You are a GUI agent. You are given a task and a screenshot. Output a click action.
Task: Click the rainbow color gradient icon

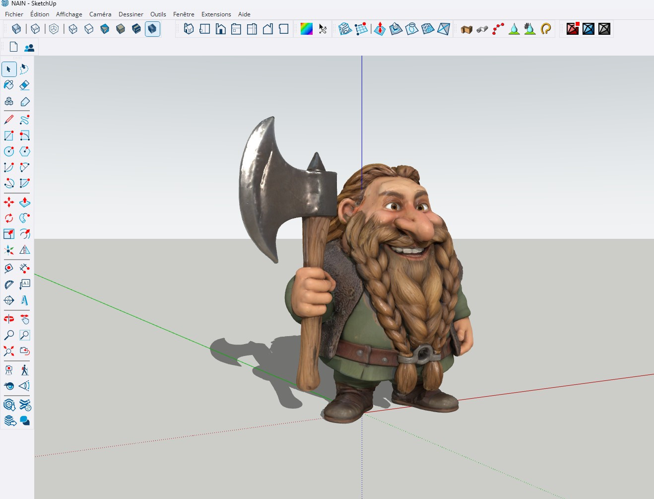[x=307, y=29]
